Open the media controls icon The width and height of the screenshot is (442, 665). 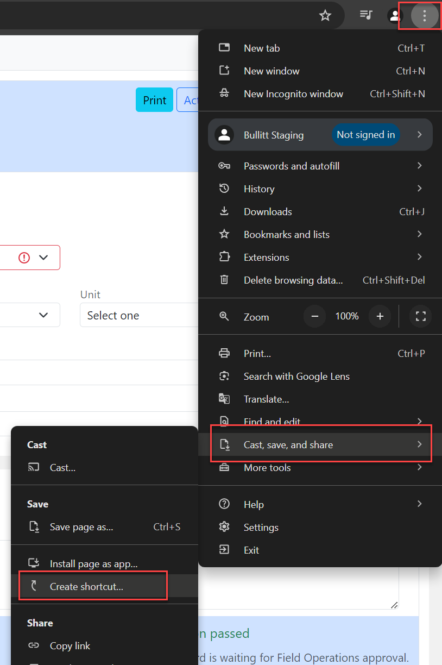[x=366, y=15]
